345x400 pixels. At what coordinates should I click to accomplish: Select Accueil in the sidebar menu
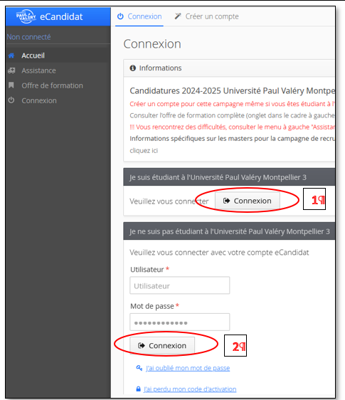(x=58, y=56)
